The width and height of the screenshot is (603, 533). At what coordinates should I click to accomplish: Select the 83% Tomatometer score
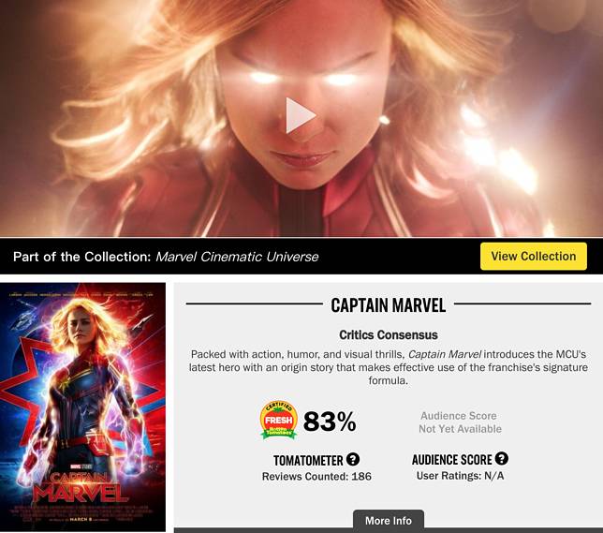[330, 422]
